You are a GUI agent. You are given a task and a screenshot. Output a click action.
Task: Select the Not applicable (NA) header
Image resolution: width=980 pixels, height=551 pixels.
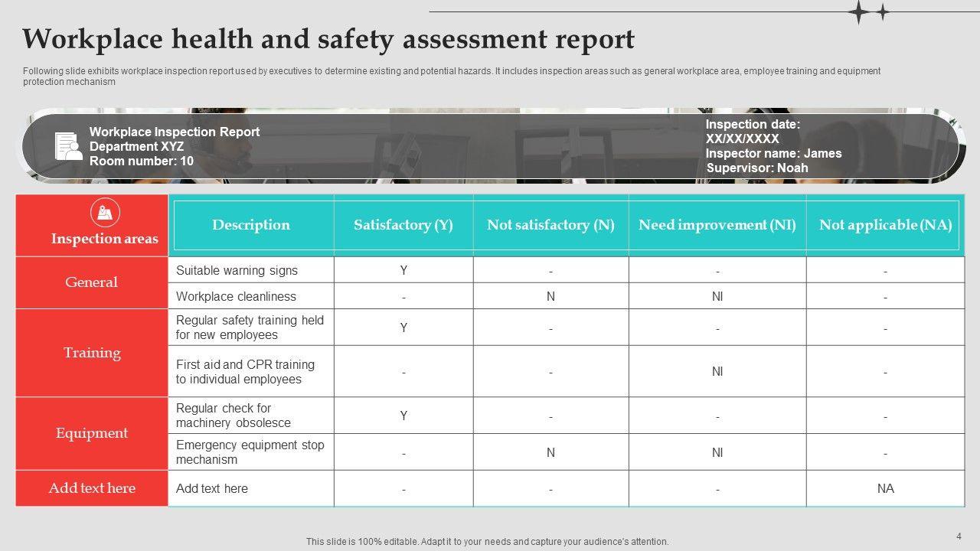885,225
